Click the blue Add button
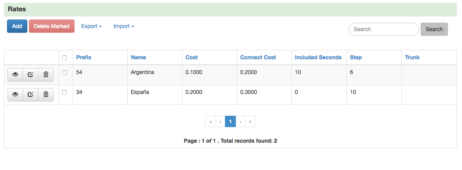462x170 pixels. click(x=17, y=26)
